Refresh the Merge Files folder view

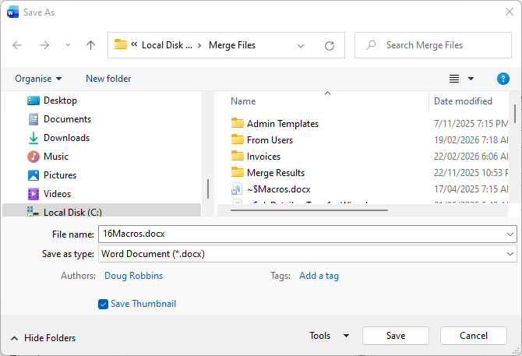pos(330,46)
